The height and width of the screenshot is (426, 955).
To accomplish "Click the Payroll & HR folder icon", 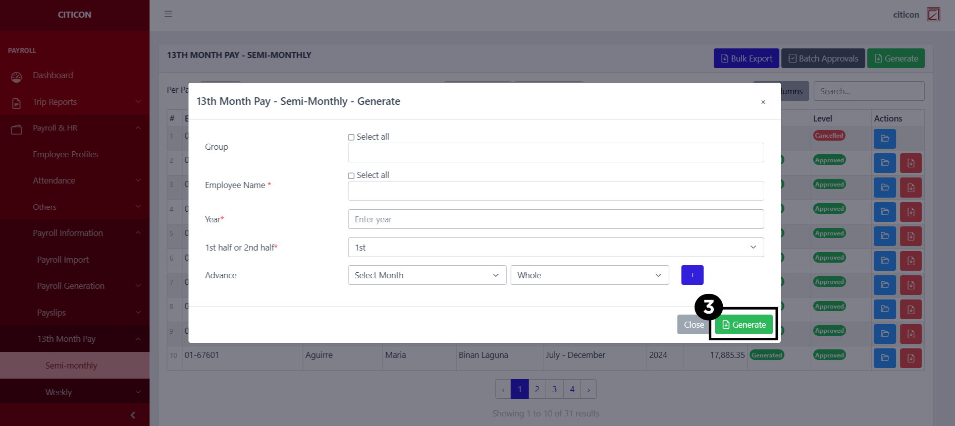I will click(17, 130).
